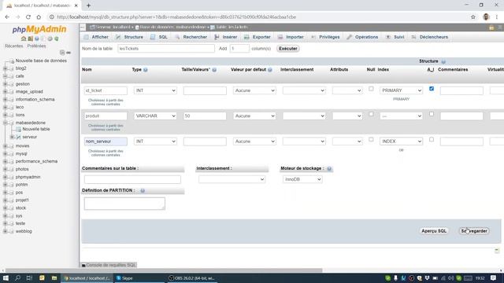504x283 pixels.
Task: Click the Aperçu SQL button
Action: (x=434, y=231)
